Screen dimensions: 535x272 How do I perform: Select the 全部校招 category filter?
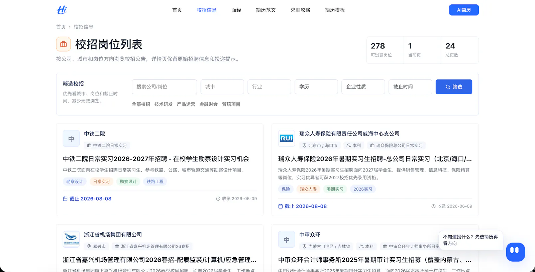tap(141, 104)
